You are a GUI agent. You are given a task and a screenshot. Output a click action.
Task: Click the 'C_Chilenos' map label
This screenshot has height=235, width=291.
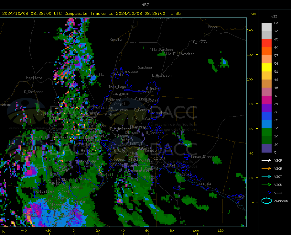pyautogui.click(x=34, y=92)
